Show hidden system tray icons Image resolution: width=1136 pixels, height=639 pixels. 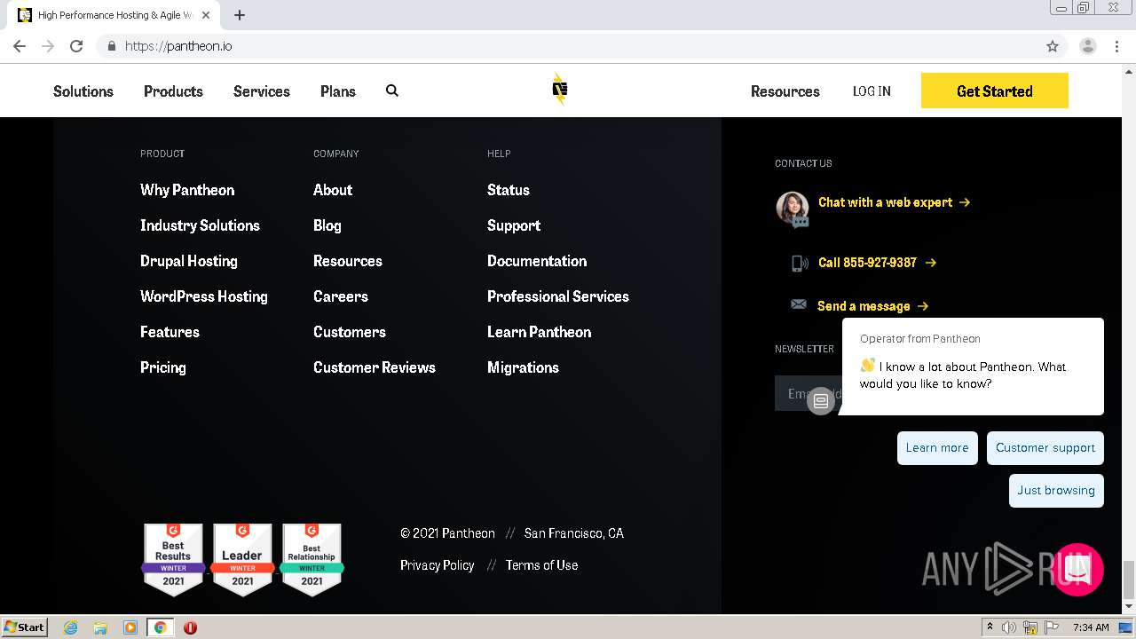[x=990, y=627]
